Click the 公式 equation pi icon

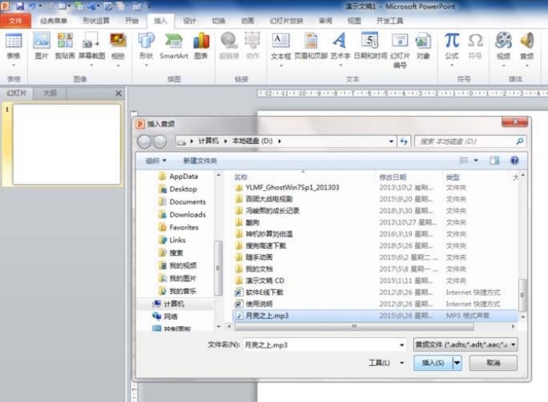(452, 41)
